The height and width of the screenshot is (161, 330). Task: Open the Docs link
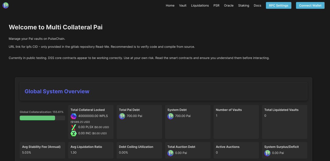(x=257, y=5)
